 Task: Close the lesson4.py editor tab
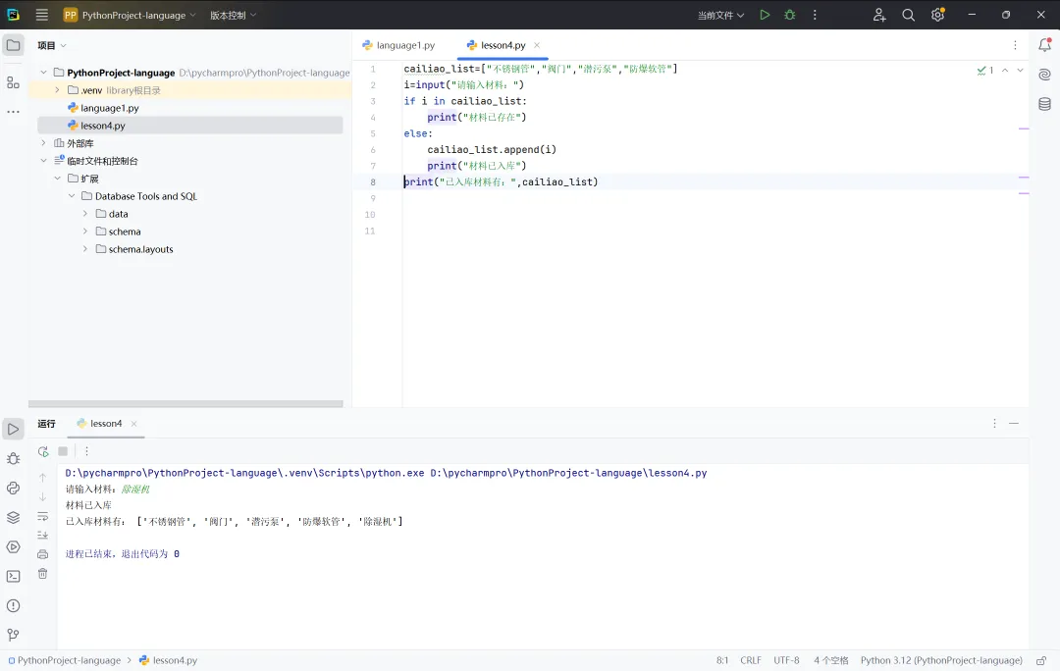537,45
